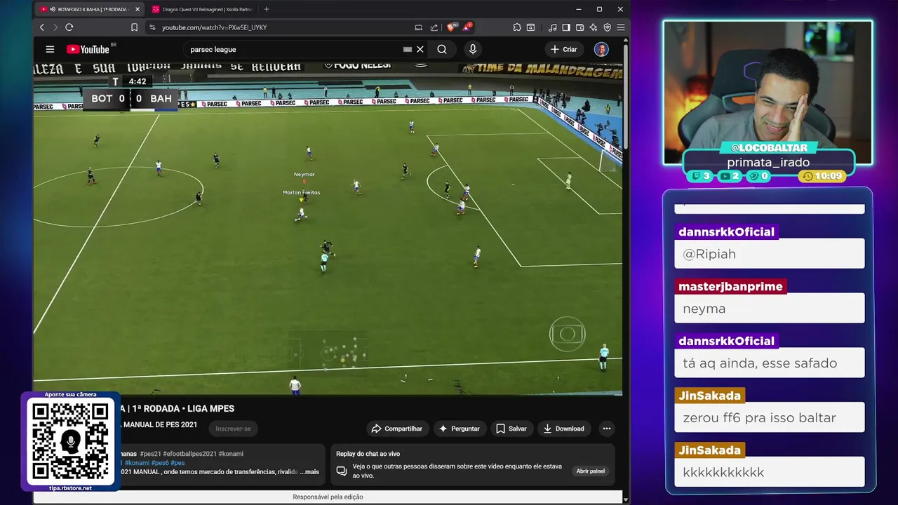Viewport: 898px width, 505px height.
Task: Click the #efootballpes2021 hashtag link
Action: click(x=189, y=454)
